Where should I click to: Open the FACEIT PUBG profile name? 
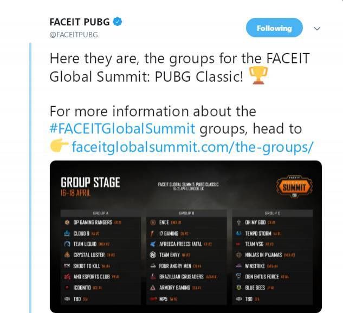click(79, 22)
